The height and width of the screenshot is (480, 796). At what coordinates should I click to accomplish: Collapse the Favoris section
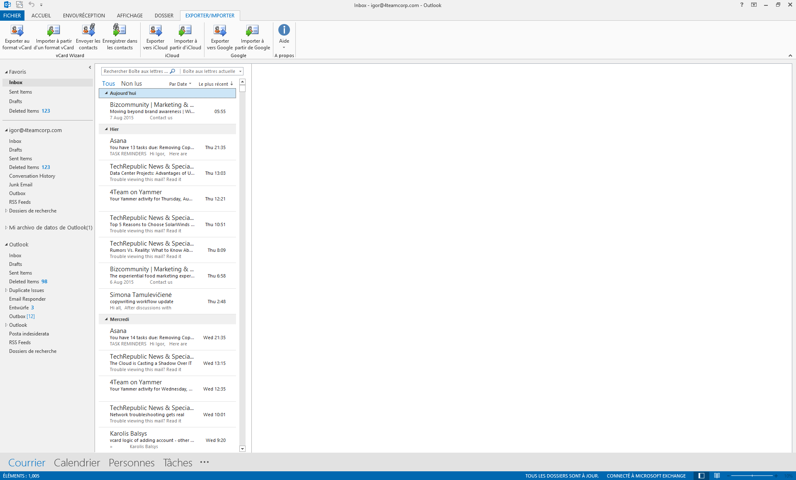pos(6,72)
